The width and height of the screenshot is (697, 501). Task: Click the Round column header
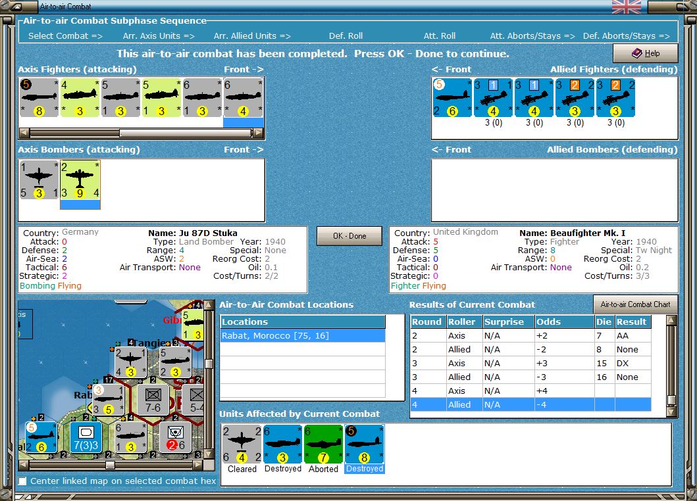pos(427,322)
